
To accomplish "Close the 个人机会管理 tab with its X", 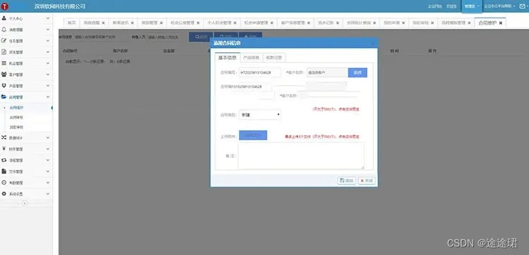I will pyautogui.click(x=235, y=23).
